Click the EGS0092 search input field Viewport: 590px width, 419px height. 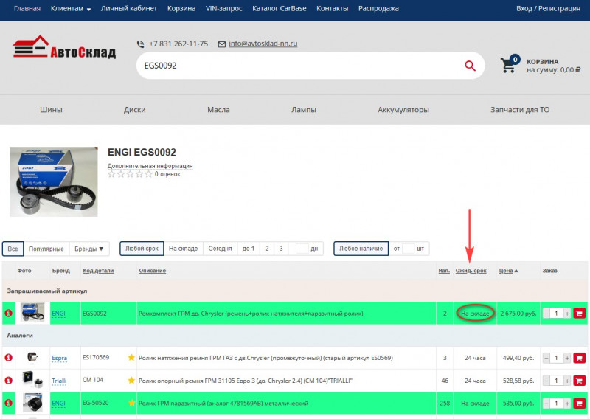coord(299,66)
